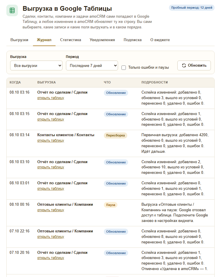This screenshot has width=221, height=277.
Task: Click the refresh icon in Обновить button
Action: pos(184,65)
